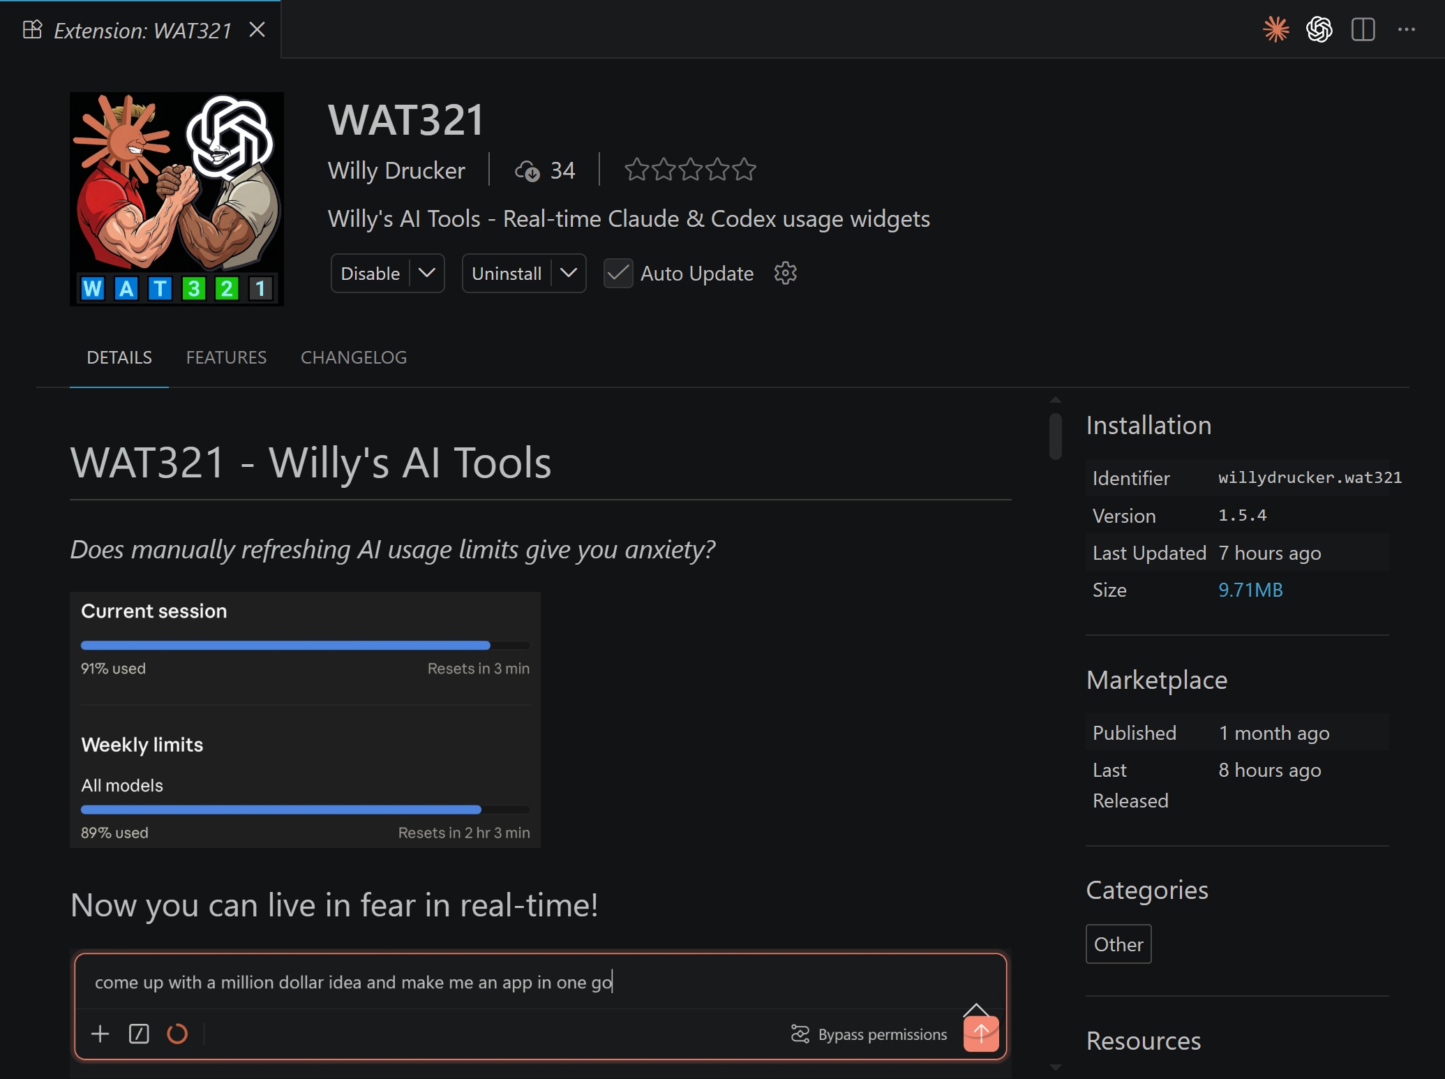Disable the WAT321 extension

[370, 273]
